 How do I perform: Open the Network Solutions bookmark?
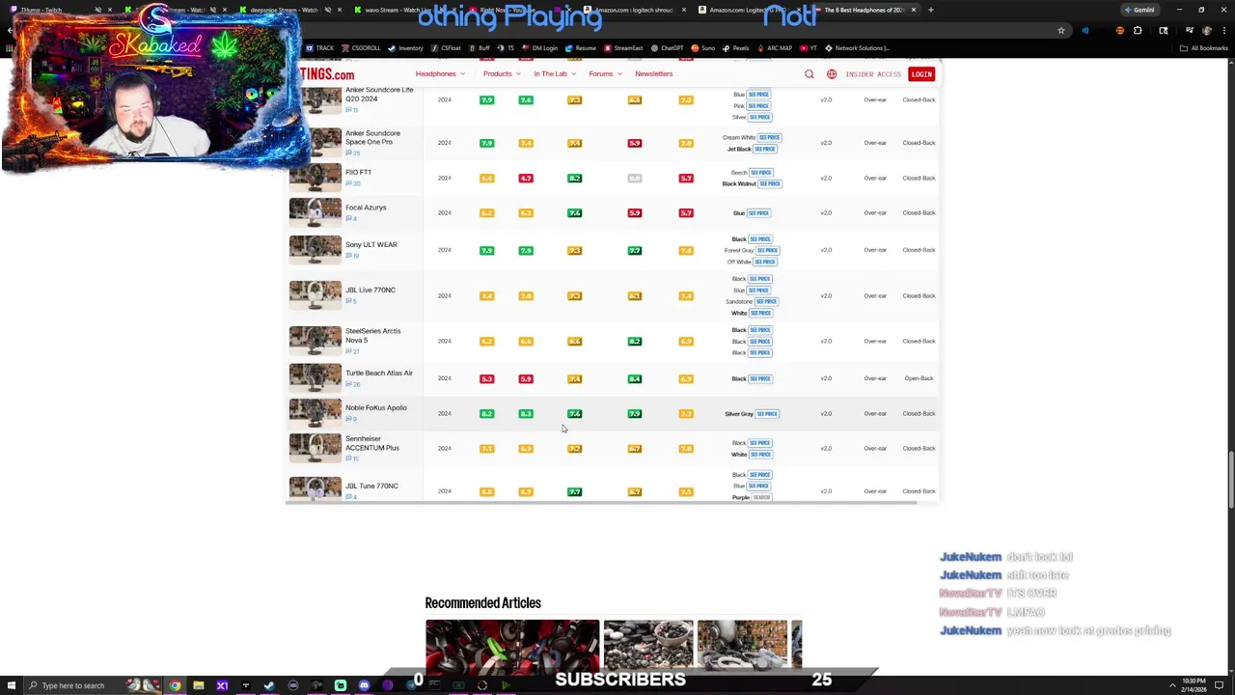tap(857, 48)
